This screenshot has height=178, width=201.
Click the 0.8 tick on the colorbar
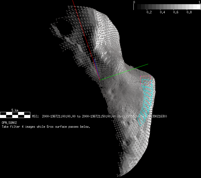tap(189, 12)
